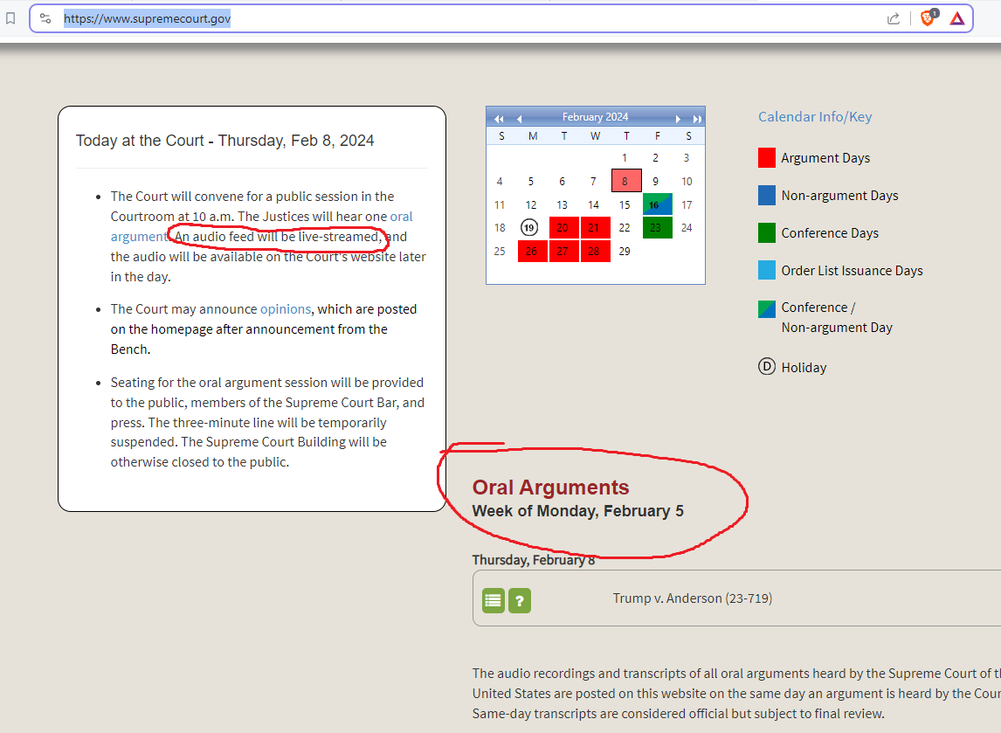The width and height of the screenshot is (1001, 733).
Task: Open Trump v. Anderson docket list icon
Action: 494,600
